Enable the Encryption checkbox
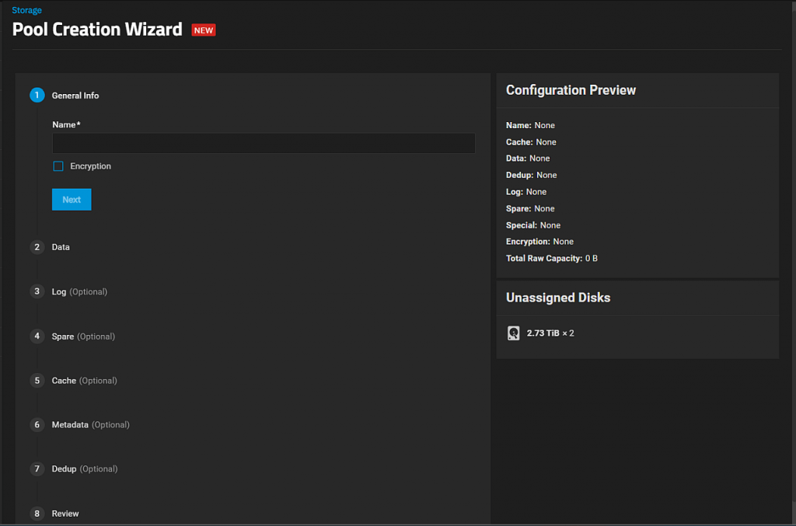 pos(58,166)
